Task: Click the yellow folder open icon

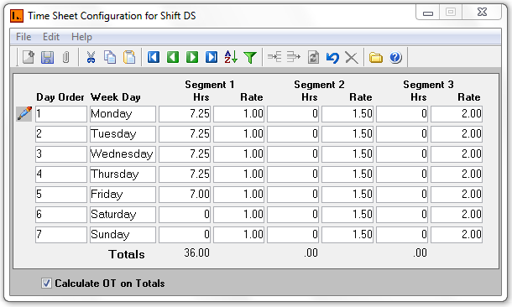Action: pos(376,58)
